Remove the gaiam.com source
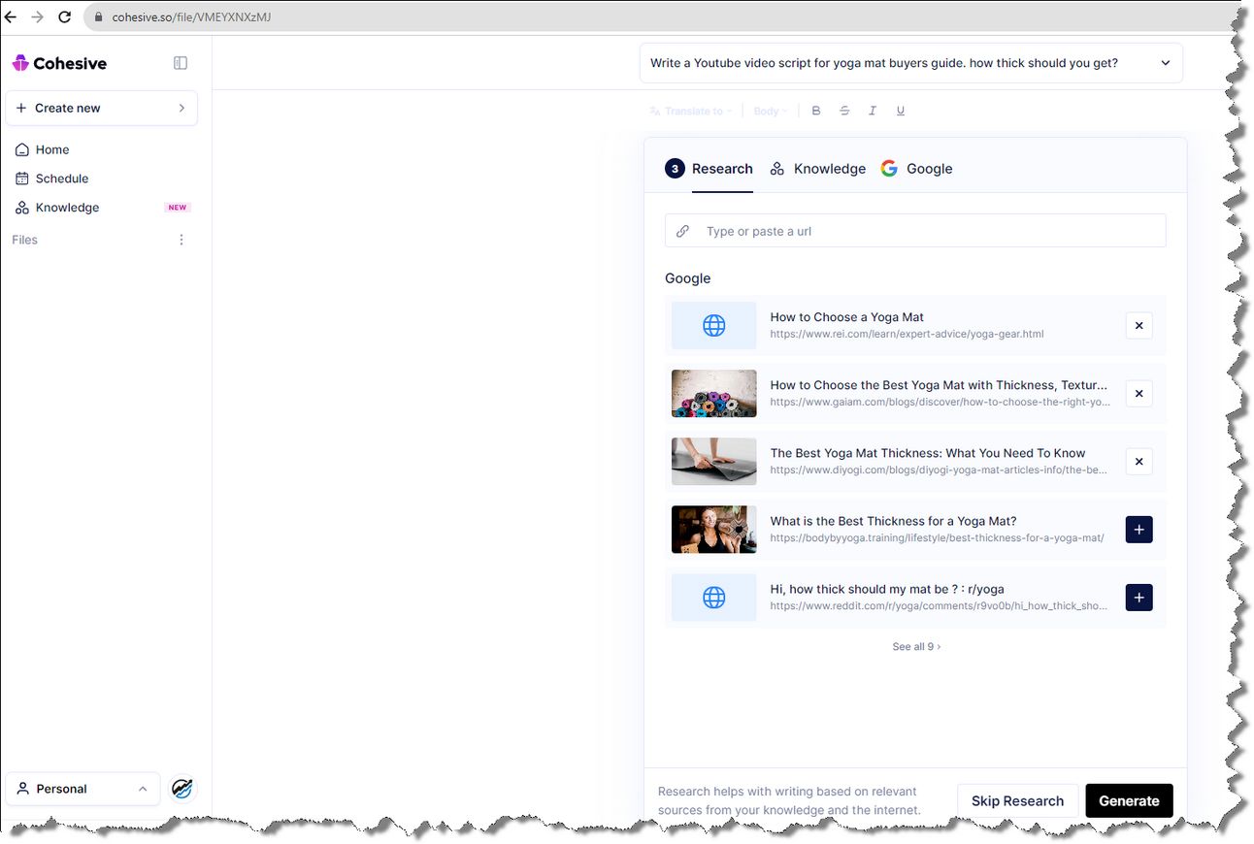The width and height of the screenshot is (1254, 844). [x=1139, y=394]
